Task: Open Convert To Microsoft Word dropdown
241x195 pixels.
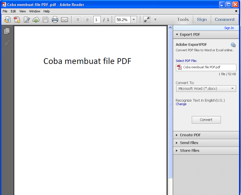Action: [206, 89]
